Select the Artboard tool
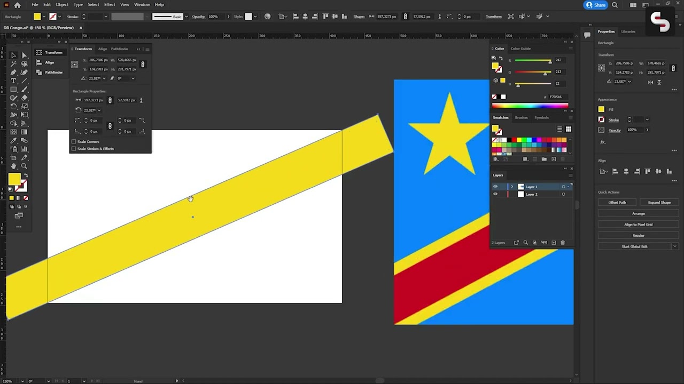684x384 pixels. pyautogui.click(x=13, y=157)
